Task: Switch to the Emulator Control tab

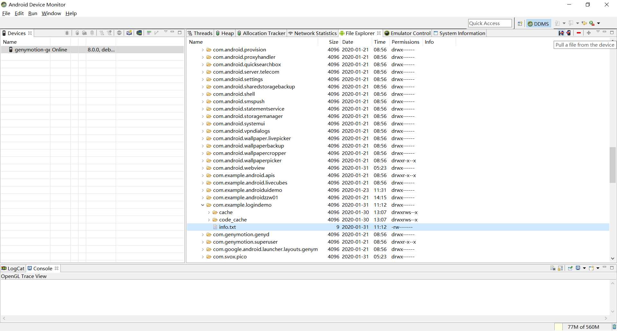Action: [x=407, y=33]
